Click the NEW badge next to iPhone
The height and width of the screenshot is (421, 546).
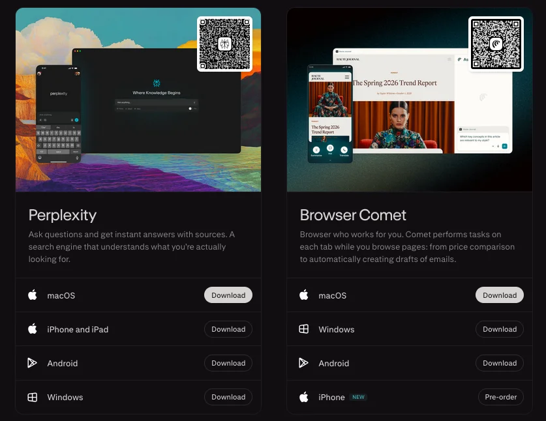click(x=358, y=397)
